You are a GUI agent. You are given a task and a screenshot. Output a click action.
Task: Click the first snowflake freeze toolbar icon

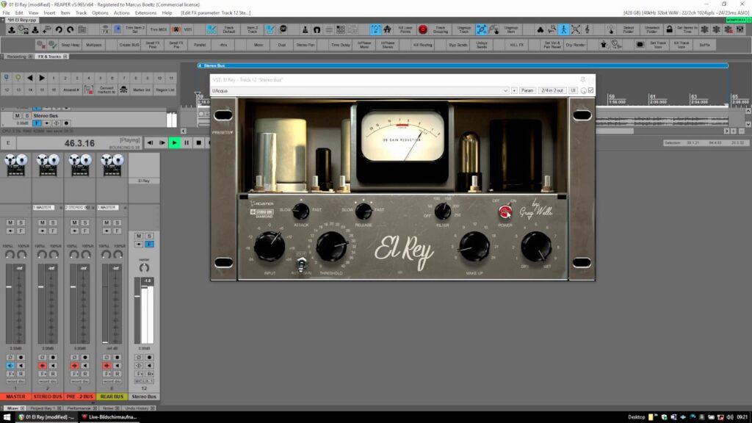704,29
